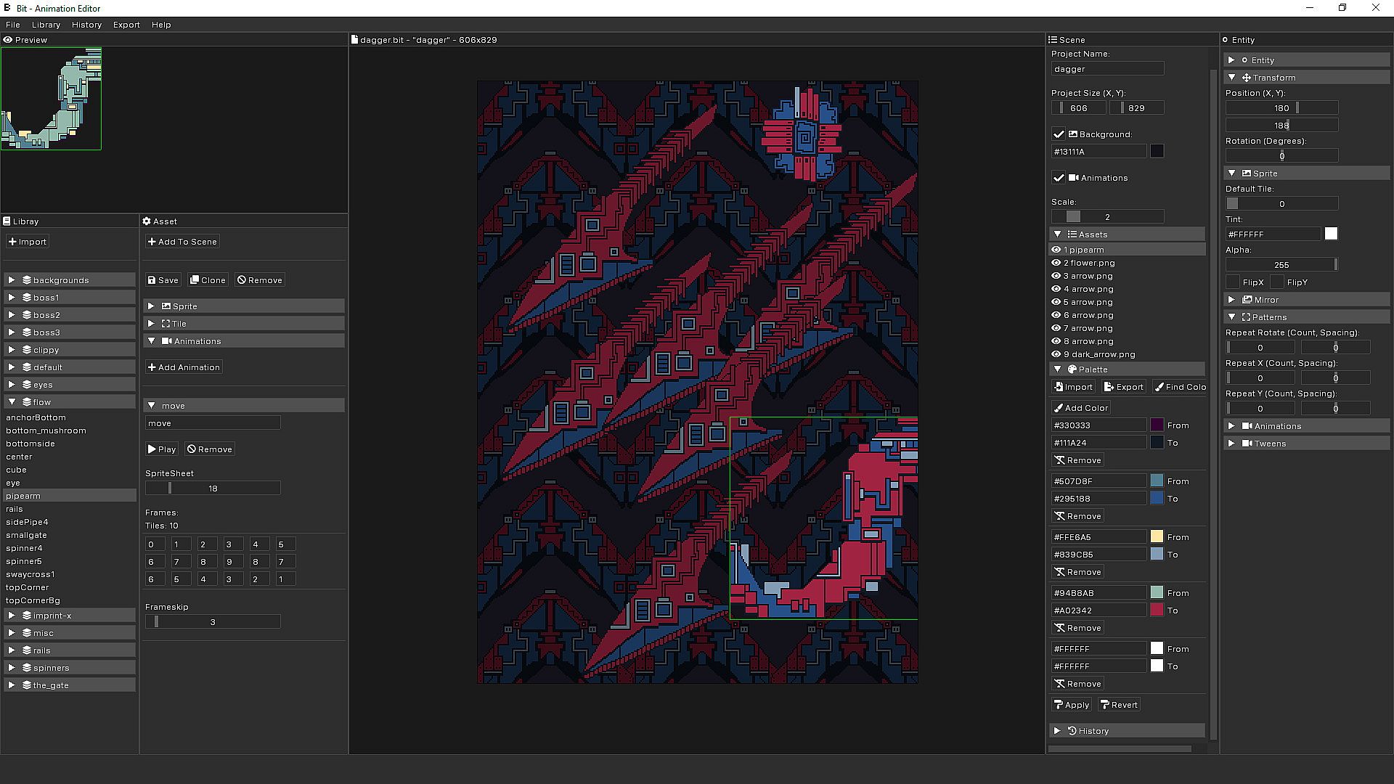This screenshot has width=1394, height=784.
Task: Click Add To Scene button
Action: 182,242
